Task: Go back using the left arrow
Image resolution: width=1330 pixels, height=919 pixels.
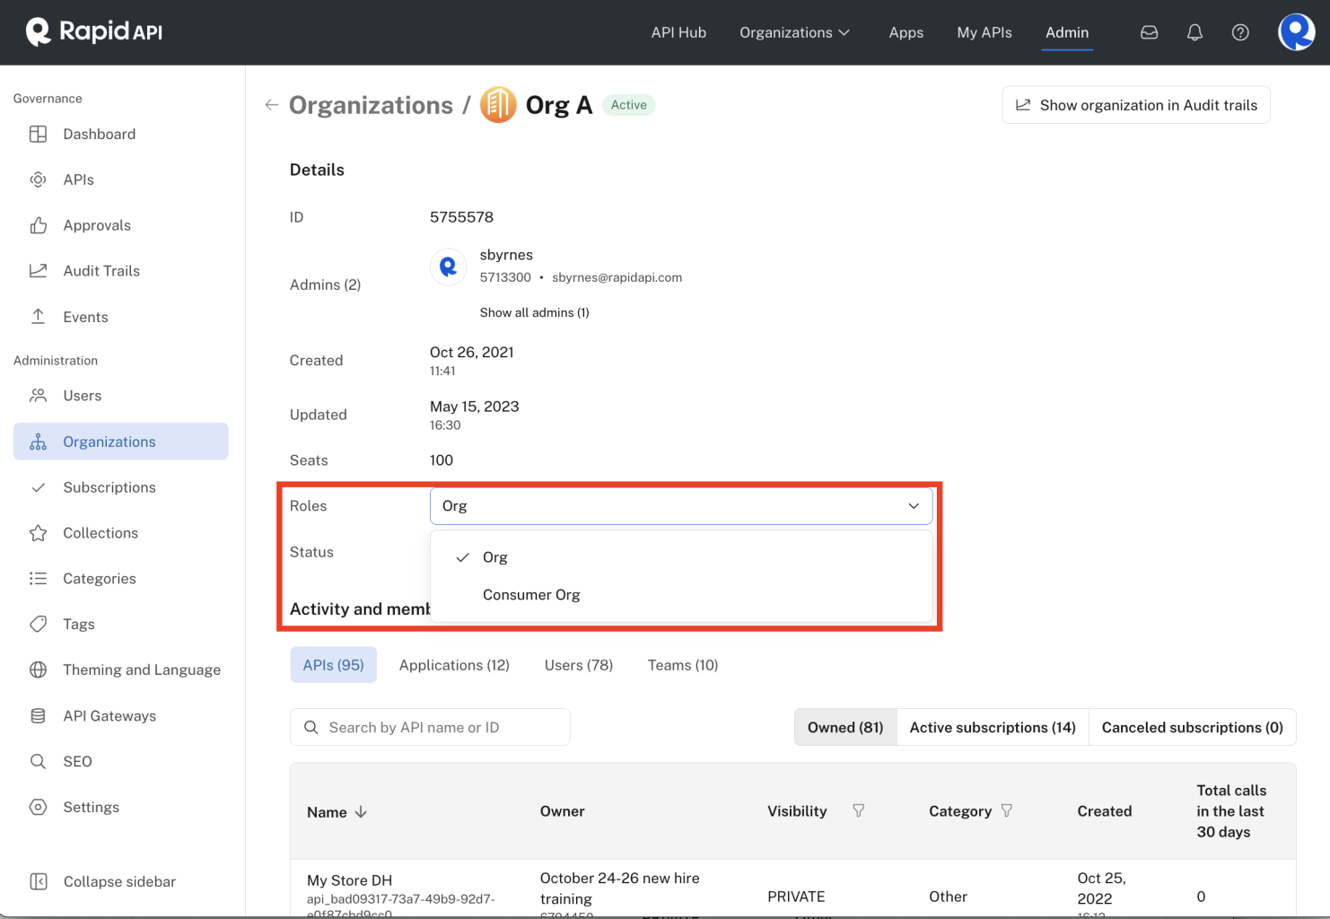Action: (271, 105)
